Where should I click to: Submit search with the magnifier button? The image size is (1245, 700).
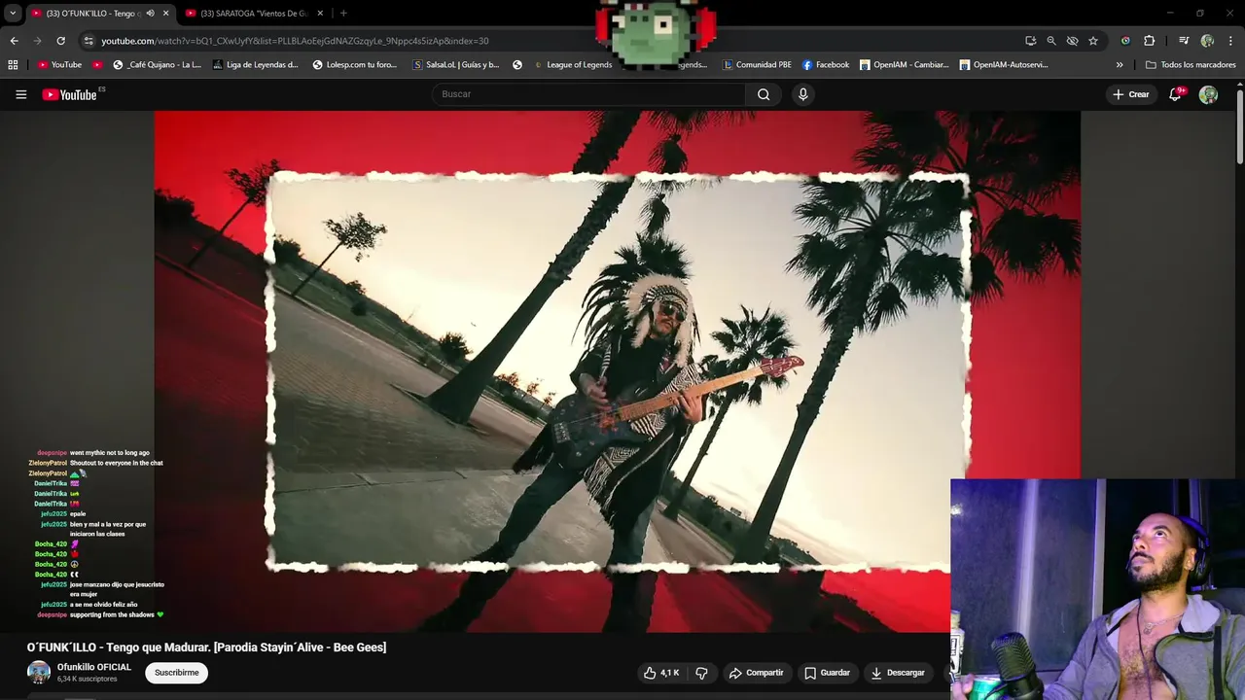point(764,94)
